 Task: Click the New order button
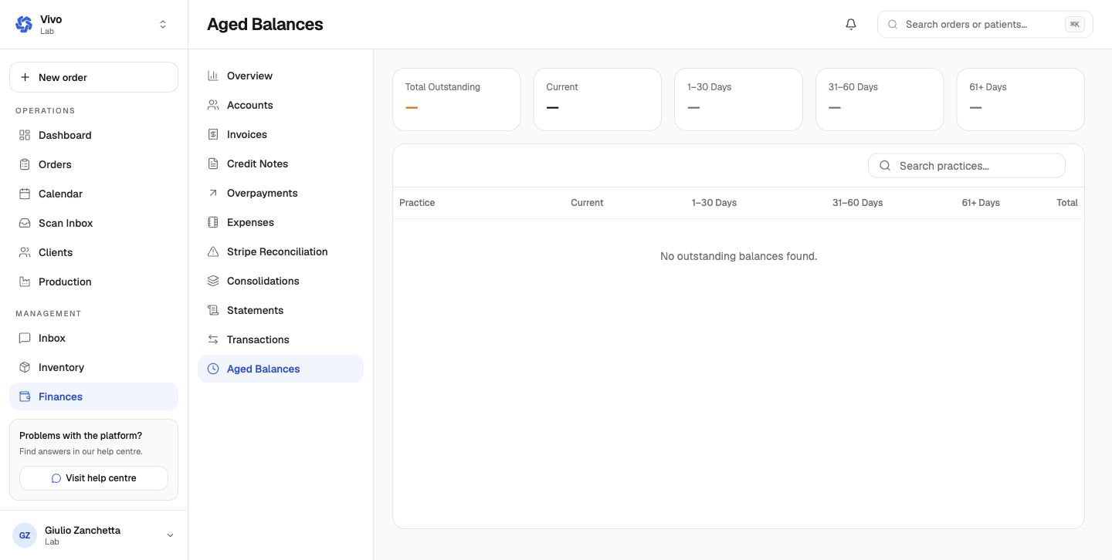pos(93,77)
